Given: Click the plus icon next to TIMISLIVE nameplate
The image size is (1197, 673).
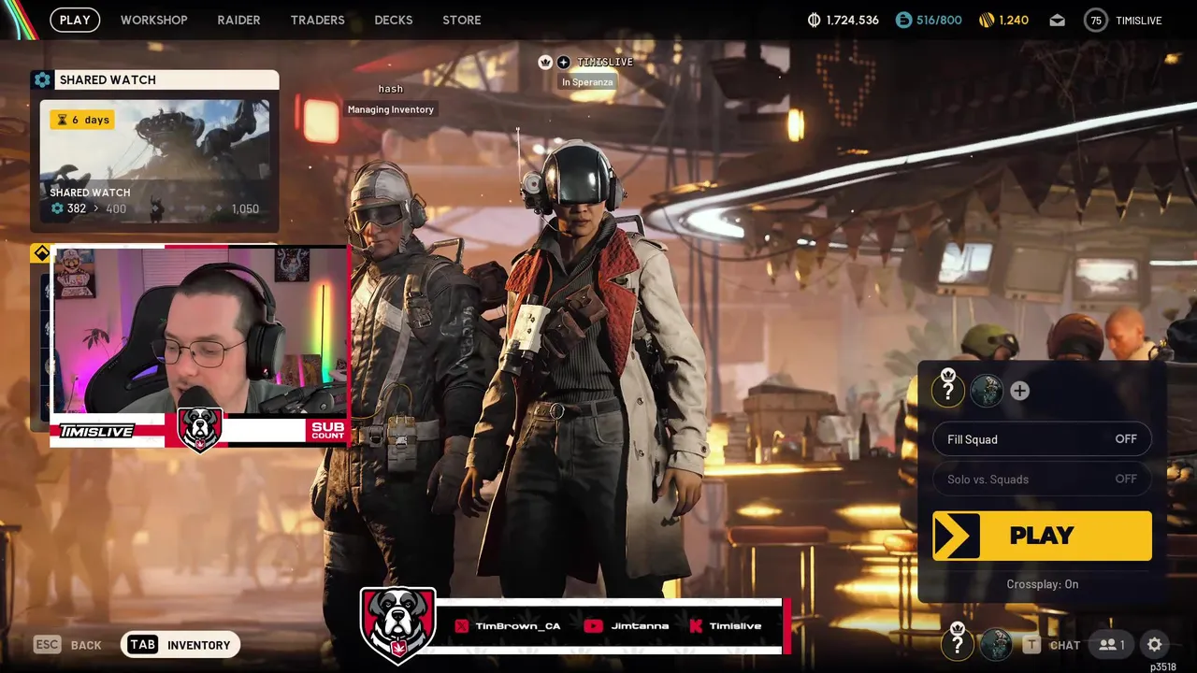Looking at the screenshot, I should (x=563, y=62).
